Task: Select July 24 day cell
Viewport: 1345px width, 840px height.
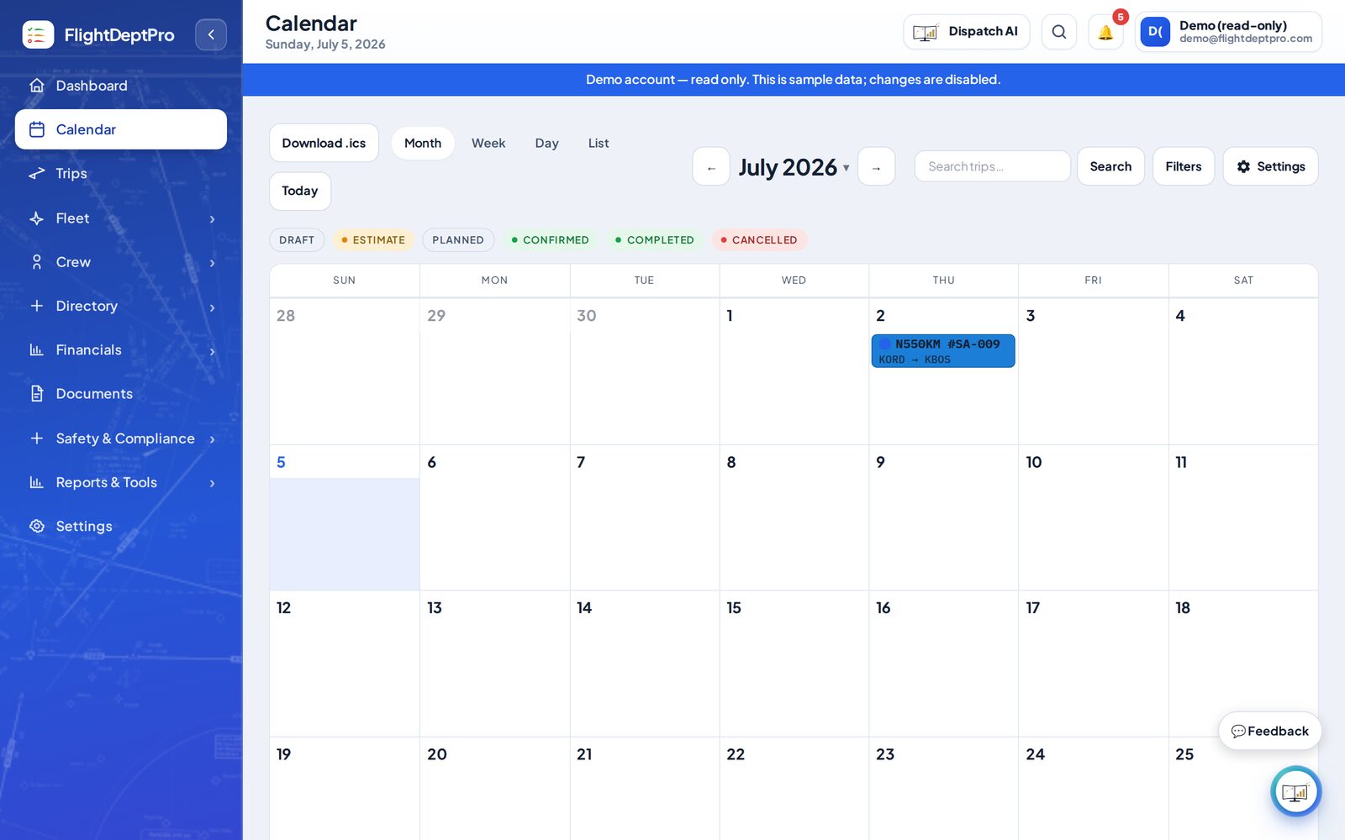Action: (1093, 789)
